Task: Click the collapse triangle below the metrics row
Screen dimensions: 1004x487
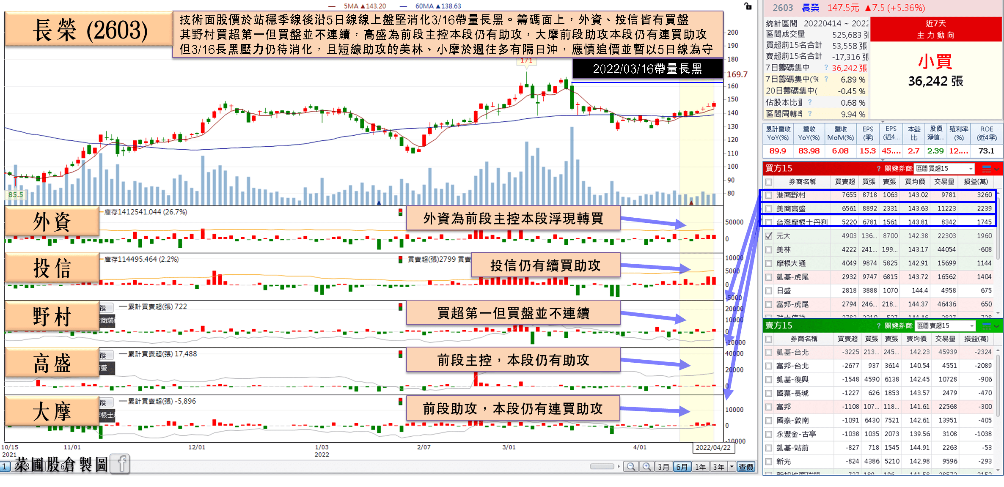Action: (883, 160)
